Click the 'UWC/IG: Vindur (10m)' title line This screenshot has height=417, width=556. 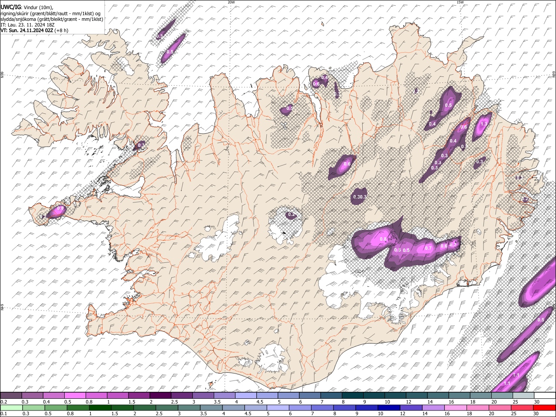click(x=27, y=7)
